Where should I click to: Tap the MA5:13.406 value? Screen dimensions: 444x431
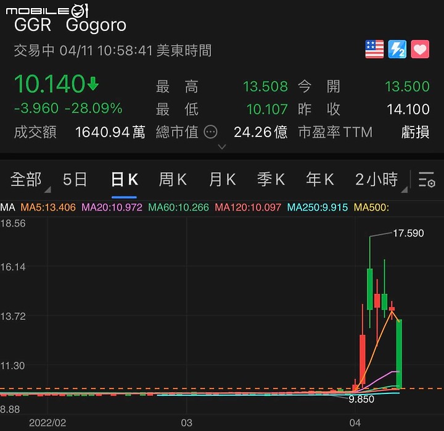(48, 207)
